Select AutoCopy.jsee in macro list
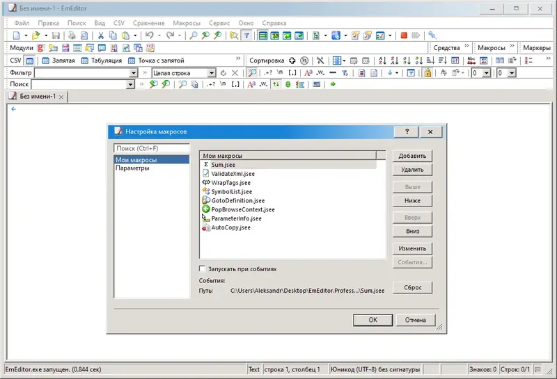The width and height of the screenshot is (557, 379). pyautogui.click(x=230, y=227)
